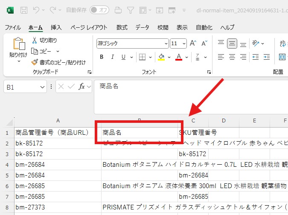Switch to the 表示 ribbon tab
The height and width of the screenshot is (215, 288).
point(182,28)
